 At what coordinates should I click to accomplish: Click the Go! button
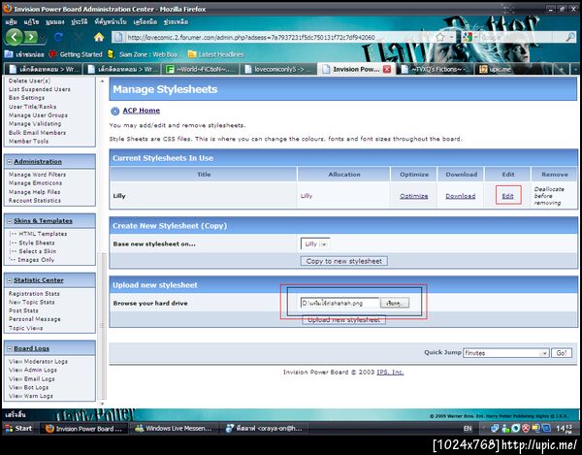coord(562,353)
